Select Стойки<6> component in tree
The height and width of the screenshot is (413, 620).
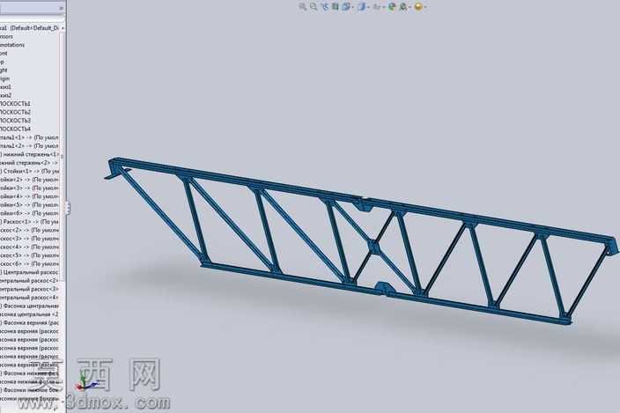(30, 213)
